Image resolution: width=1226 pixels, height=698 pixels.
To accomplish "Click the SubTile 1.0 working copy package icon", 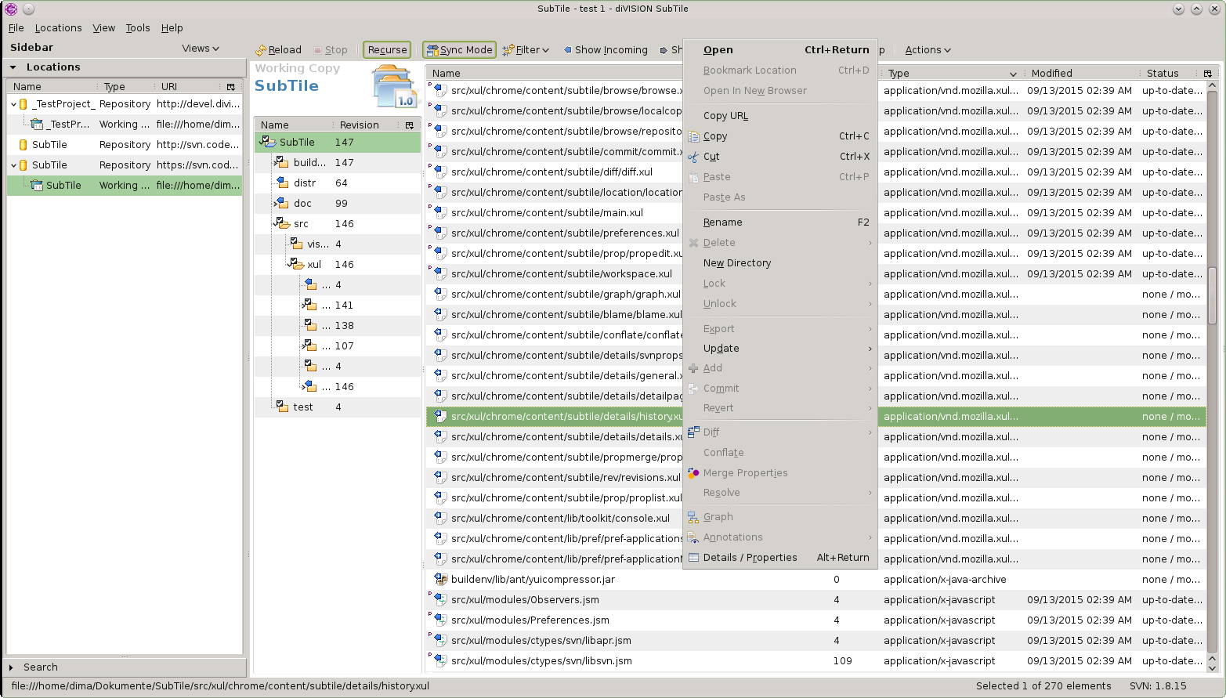I will [392, 86].
